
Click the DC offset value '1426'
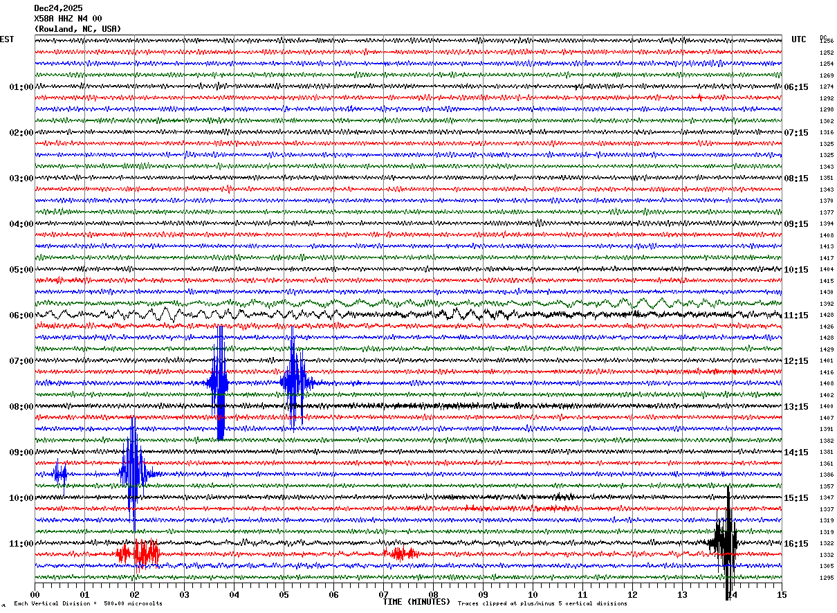[827, 327]
